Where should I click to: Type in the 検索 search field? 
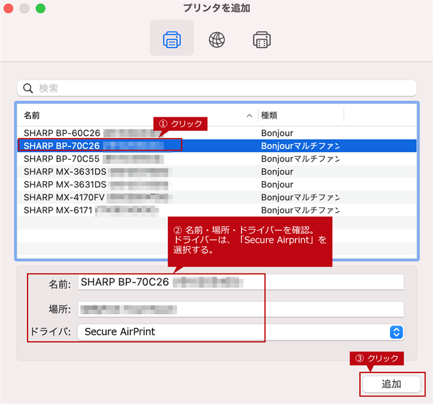click(224, 88)
